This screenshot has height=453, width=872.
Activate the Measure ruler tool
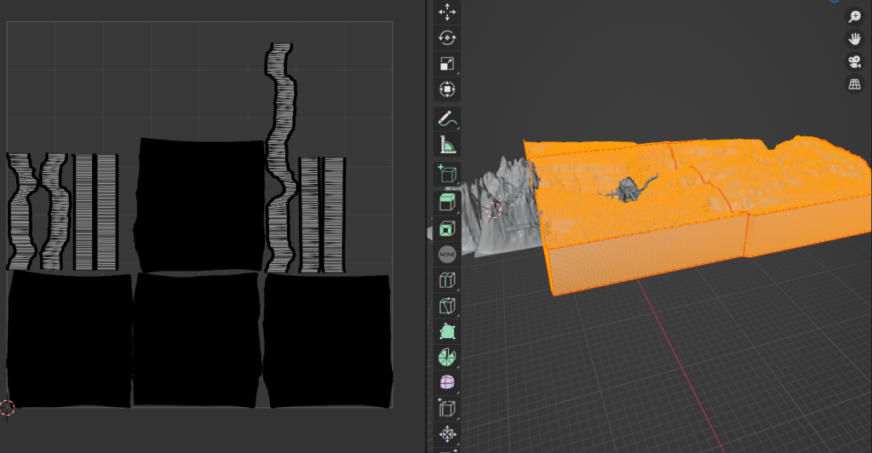(447, 144)
